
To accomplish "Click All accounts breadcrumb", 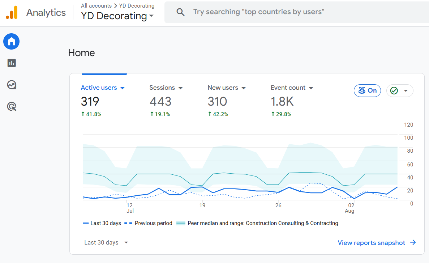I will point(96,6).
